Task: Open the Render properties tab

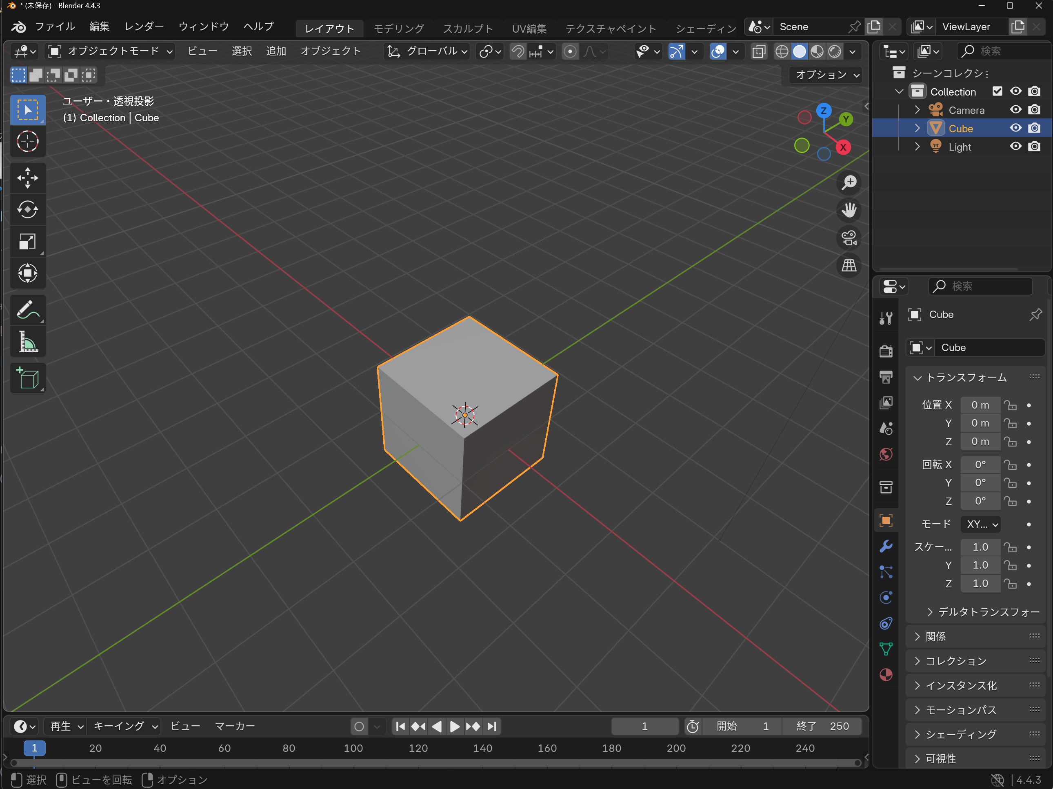Action: [x=886, y=351]
